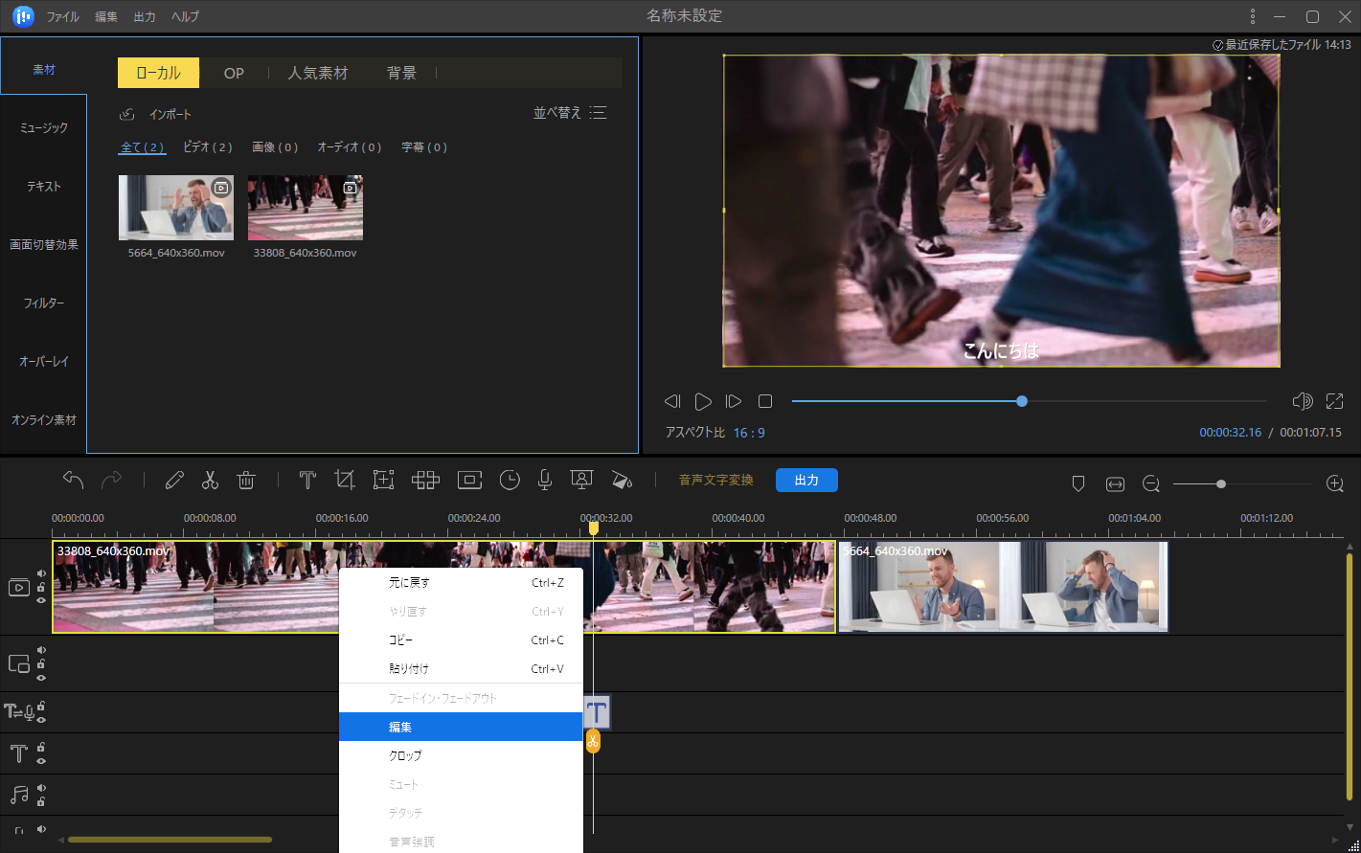
Task: Open the 画面切替効果 sidebar section
Action: click(44, 244)
